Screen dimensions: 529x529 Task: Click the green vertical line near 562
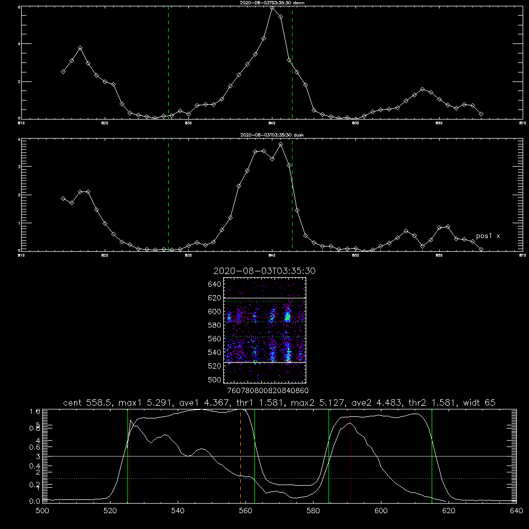click(254, 455)
